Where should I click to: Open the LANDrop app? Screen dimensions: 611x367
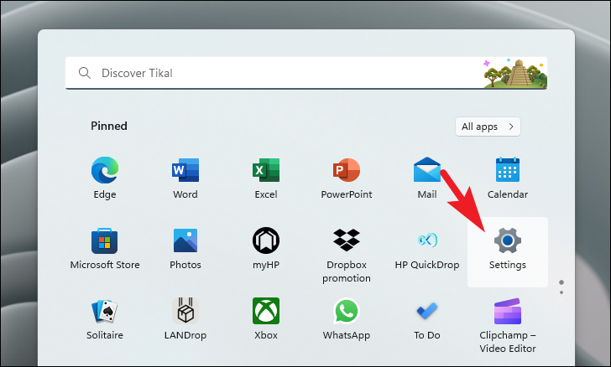(x=185, y=311)
